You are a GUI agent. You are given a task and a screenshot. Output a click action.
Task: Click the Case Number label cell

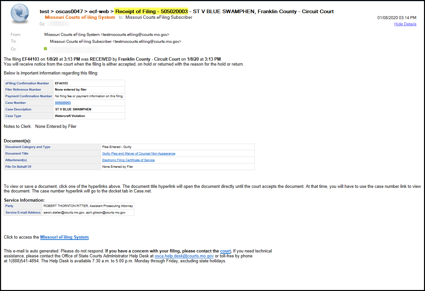tap(29, 103)
